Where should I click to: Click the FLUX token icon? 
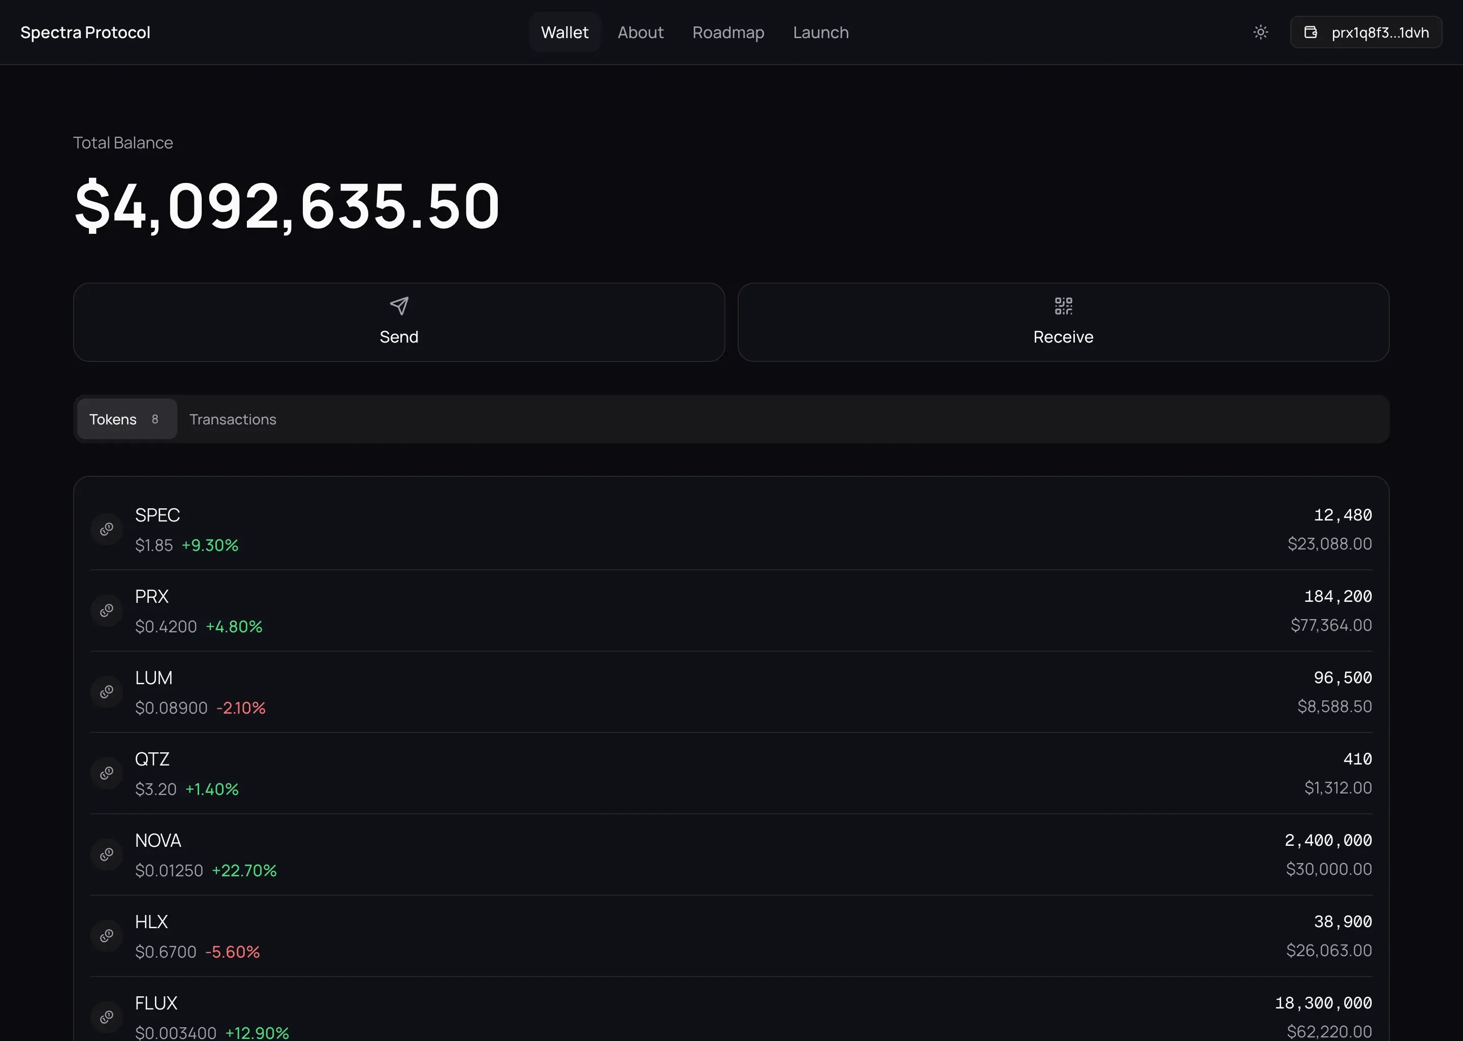click(106, 1017)
